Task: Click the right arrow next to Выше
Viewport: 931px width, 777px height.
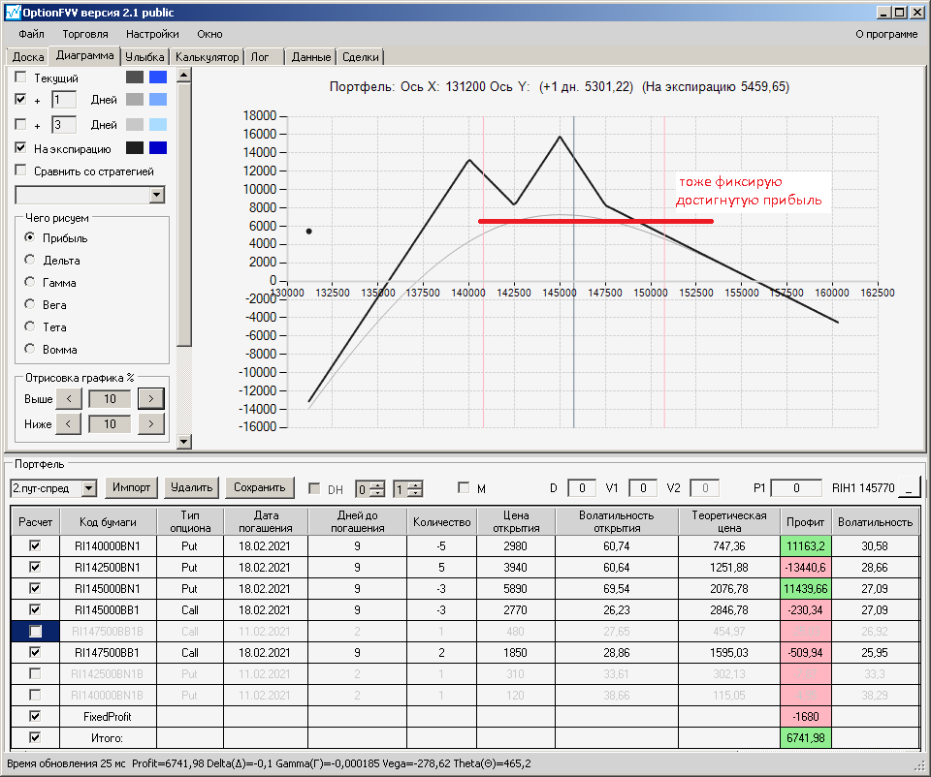Action: point(151,398)
